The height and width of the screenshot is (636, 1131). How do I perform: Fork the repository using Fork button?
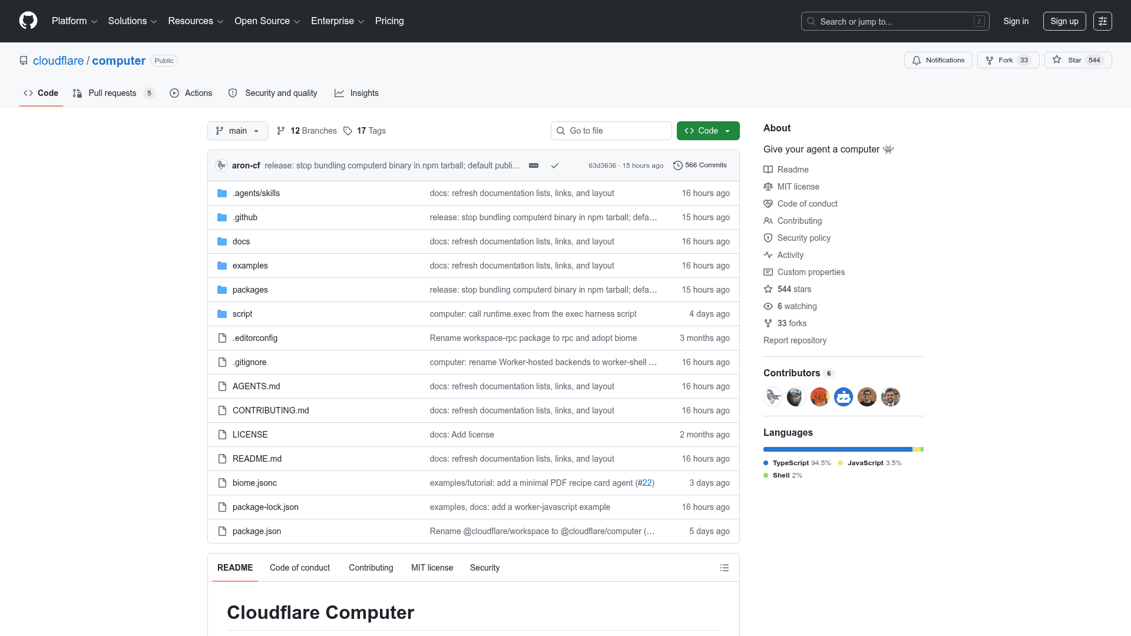(x=1008, y=60)
